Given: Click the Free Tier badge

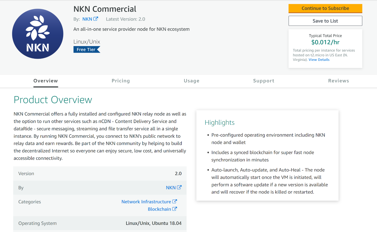Looking at the screenshot, I should 87,50.
